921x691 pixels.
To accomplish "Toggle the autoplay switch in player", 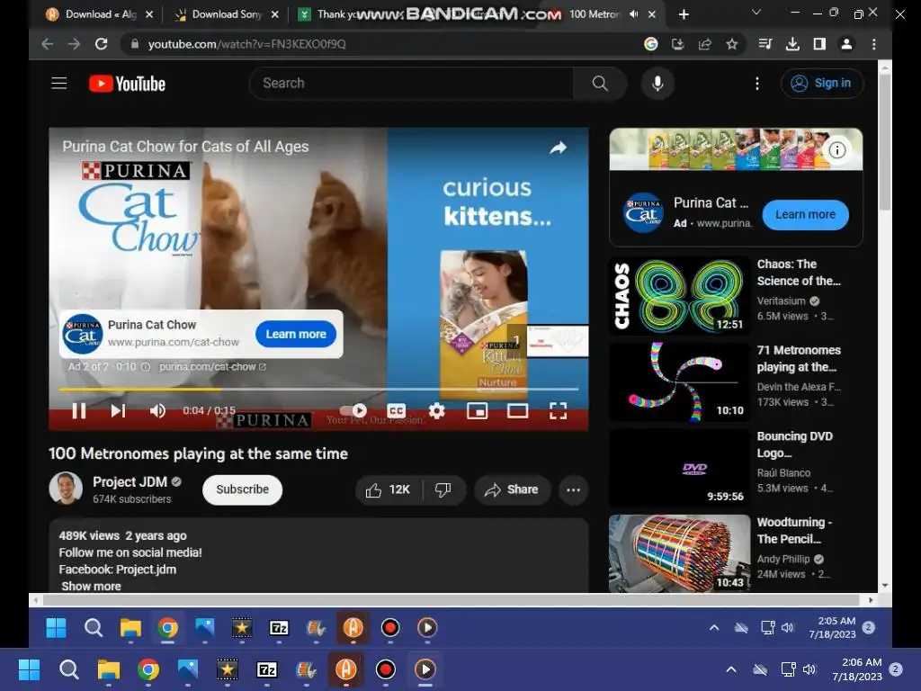I will tap(353, 410).
